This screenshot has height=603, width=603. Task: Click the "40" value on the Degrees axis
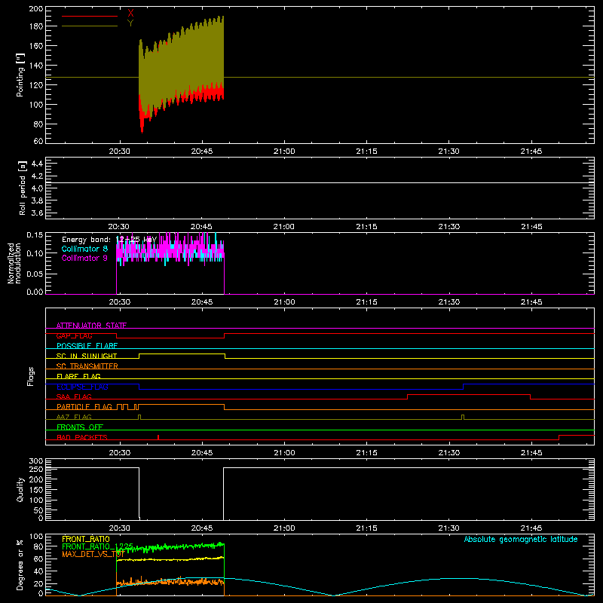point(38,571)
